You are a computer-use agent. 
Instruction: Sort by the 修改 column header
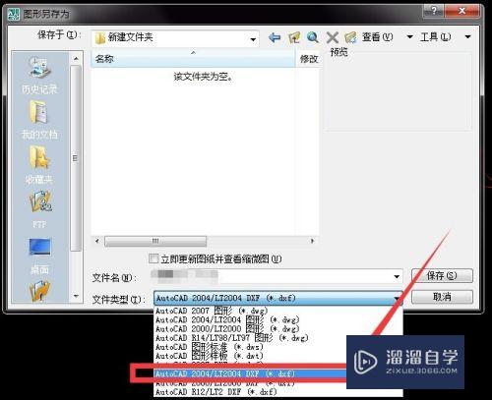(309, 59)
